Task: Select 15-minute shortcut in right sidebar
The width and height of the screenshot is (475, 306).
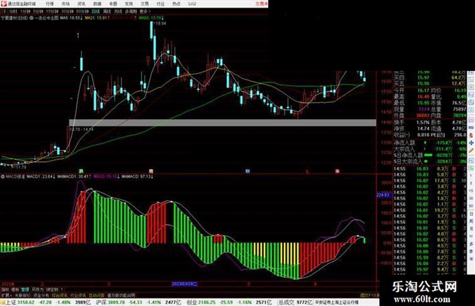Action: 471,190
